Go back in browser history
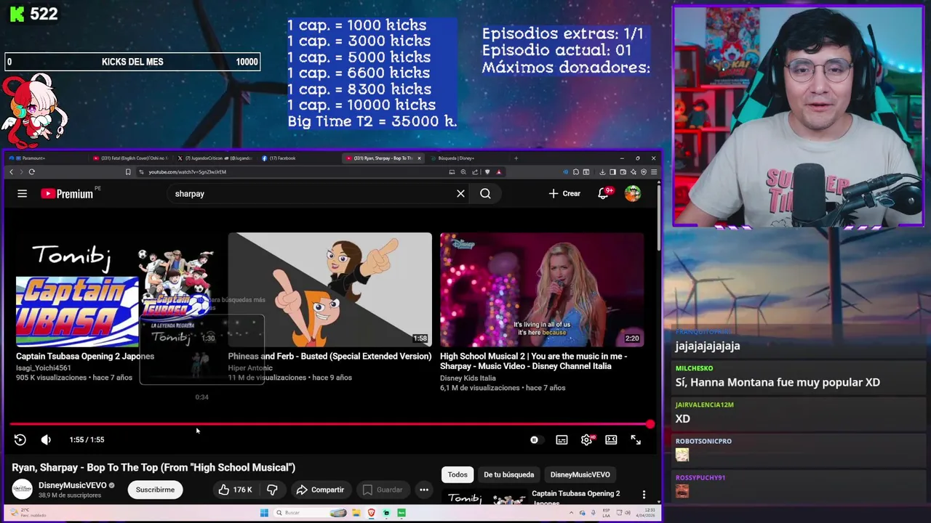This screenshot has height=523, width=931. (11, 172)
